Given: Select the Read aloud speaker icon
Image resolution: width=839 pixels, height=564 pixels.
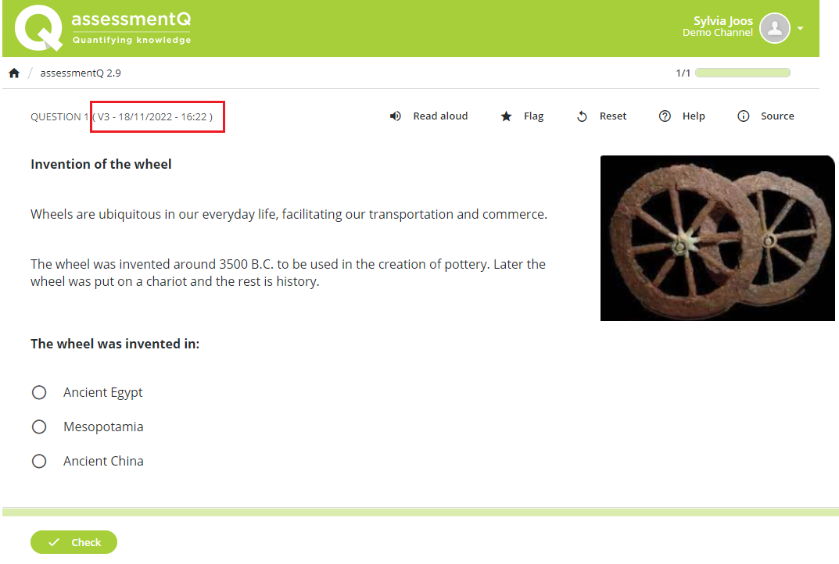Looking at the screenshot, I should 395,116.
